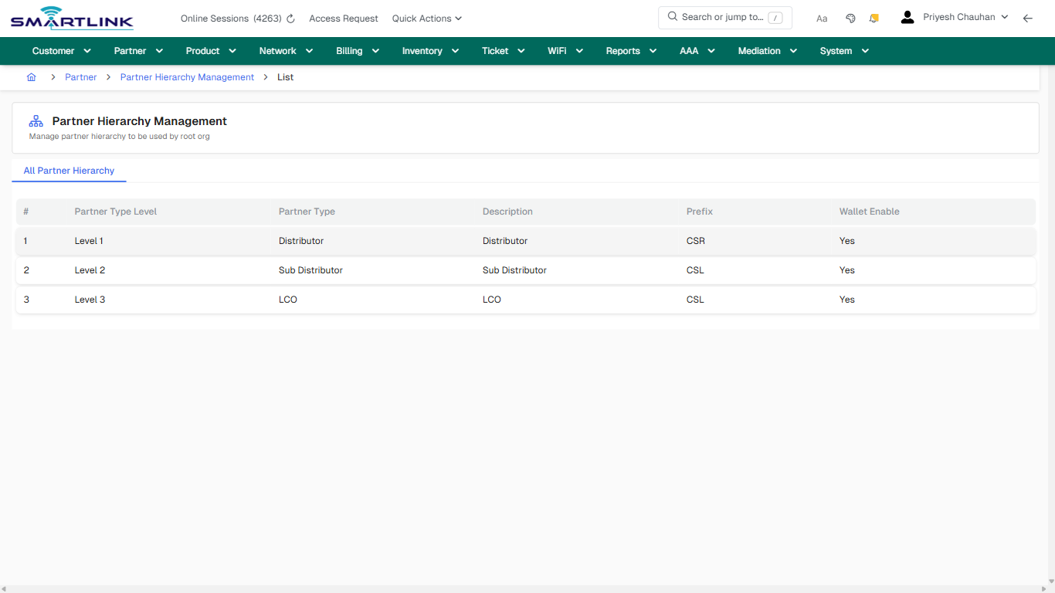Refresh the Online Sessions count
Viewport: 1055px width, 593px height.
point(290,18)
